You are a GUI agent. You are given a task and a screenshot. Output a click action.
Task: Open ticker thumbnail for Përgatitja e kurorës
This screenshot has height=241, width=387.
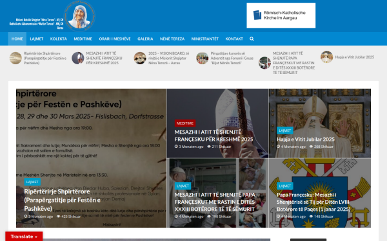coord(202,58)
